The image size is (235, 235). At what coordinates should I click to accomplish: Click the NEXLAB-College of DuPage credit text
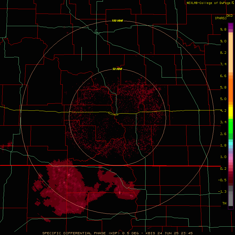tap(208, 3)
